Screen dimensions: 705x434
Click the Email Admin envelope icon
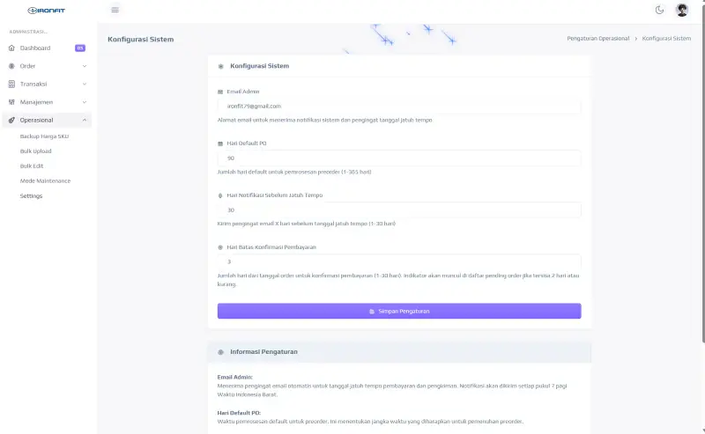coord(220,92)
